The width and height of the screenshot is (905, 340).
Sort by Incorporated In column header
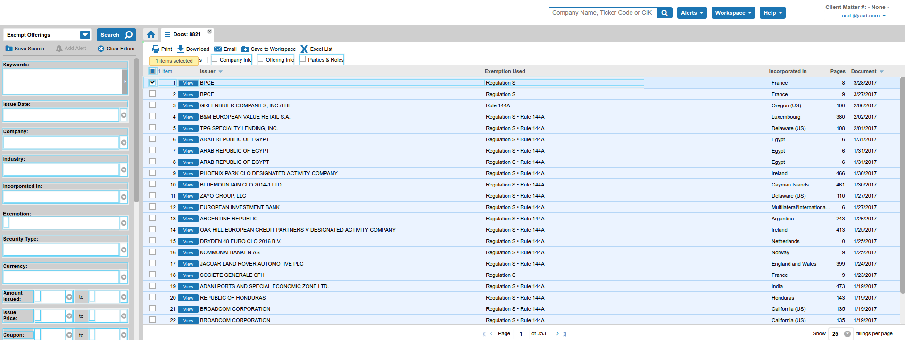point(788,72)
